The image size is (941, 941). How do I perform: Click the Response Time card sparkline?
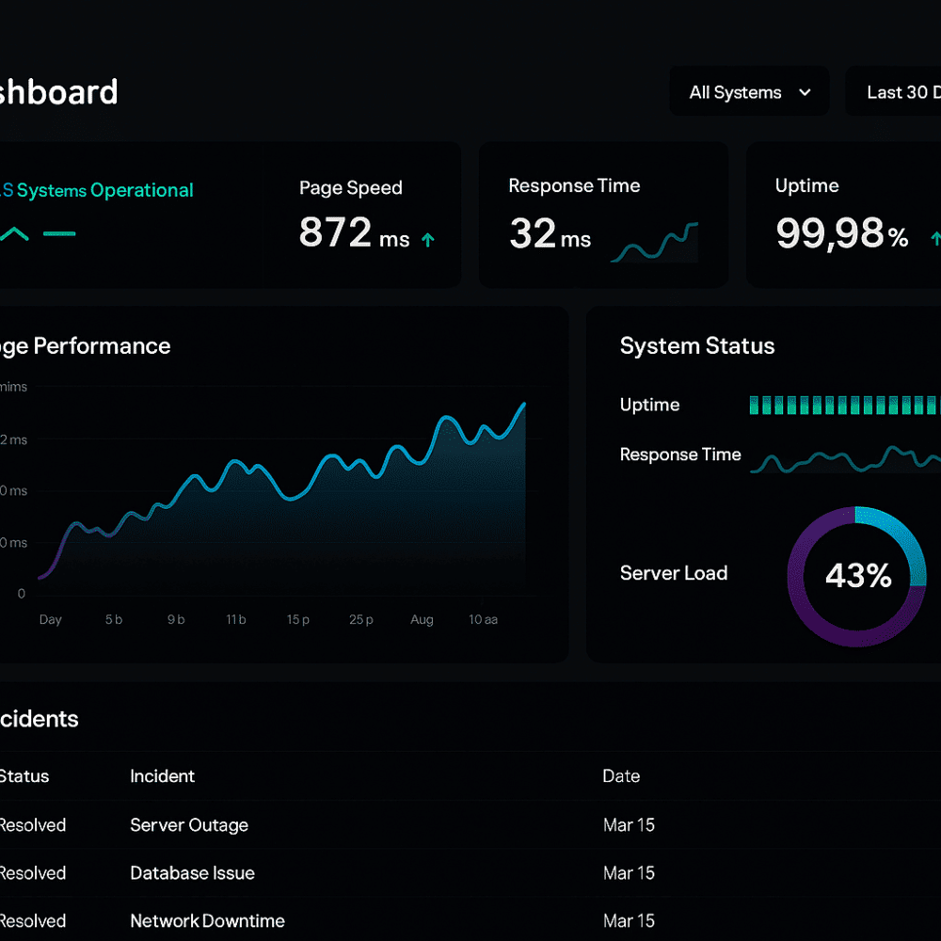point(654,243)
